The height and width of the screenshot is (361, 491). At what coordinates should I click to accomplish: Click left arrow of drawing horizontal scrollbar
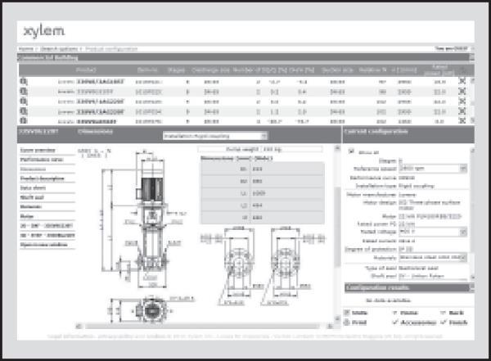pos(79,327)
